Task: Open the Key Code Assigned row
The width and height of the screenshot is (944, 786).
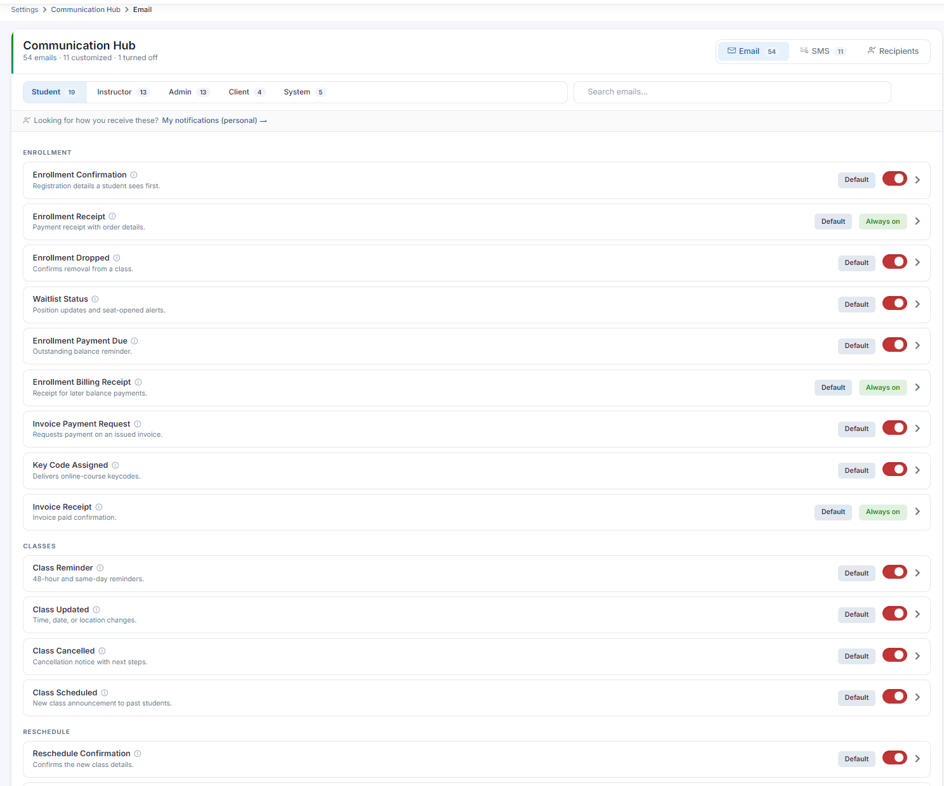Action: 476,471
